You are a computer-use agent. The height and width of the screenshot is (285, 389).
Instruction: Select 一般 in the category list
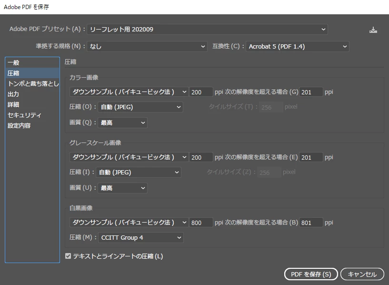32,62
